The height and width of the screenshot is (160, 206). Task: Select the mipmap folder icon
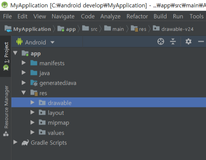pos(42,122)
